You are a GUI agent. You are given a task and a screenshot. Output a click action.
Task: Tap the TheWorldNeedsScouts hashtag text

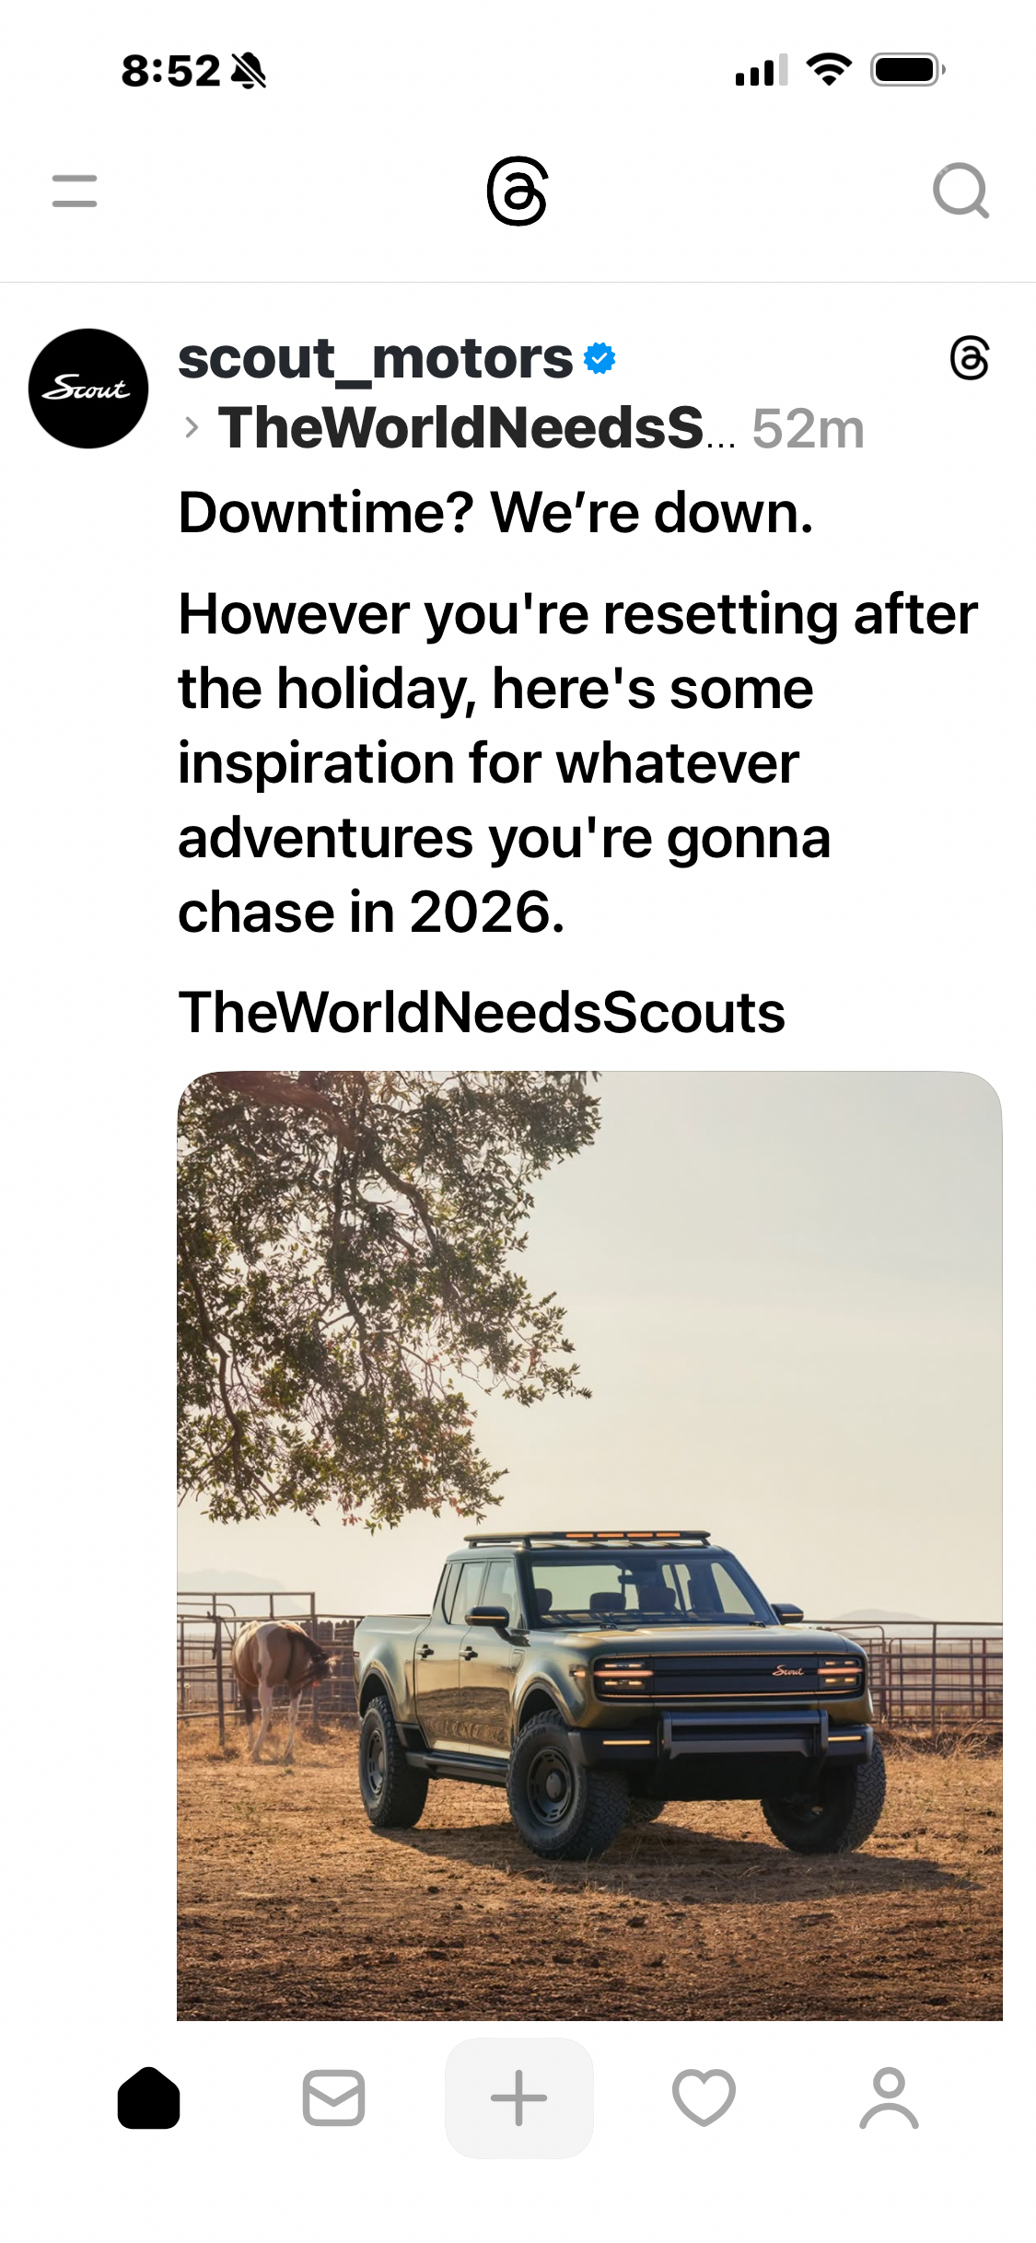(x=481, y=1013)
